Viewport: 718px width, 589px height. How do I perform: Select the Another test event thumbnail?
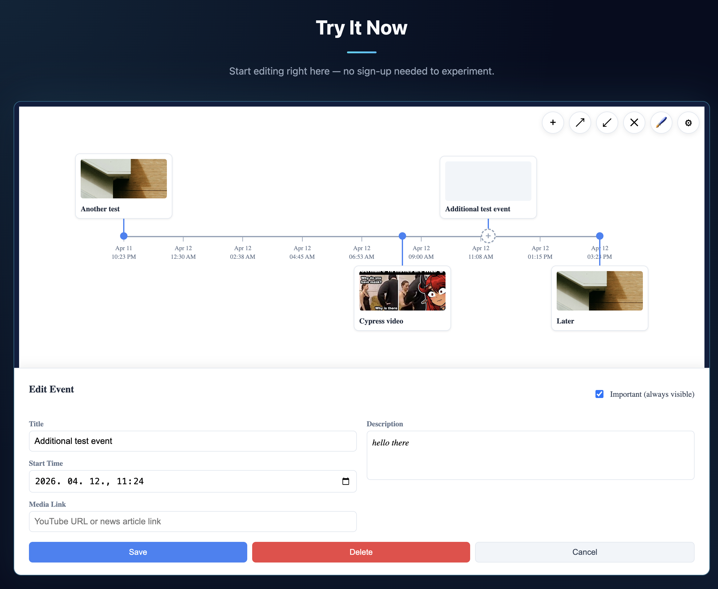click(x=124, y=179)
